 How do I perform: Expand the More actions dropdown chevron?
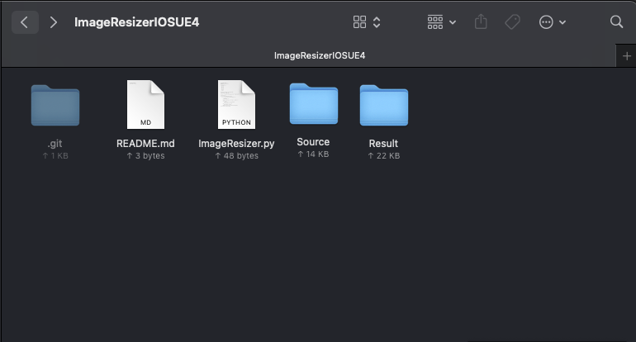pos(562,22)
